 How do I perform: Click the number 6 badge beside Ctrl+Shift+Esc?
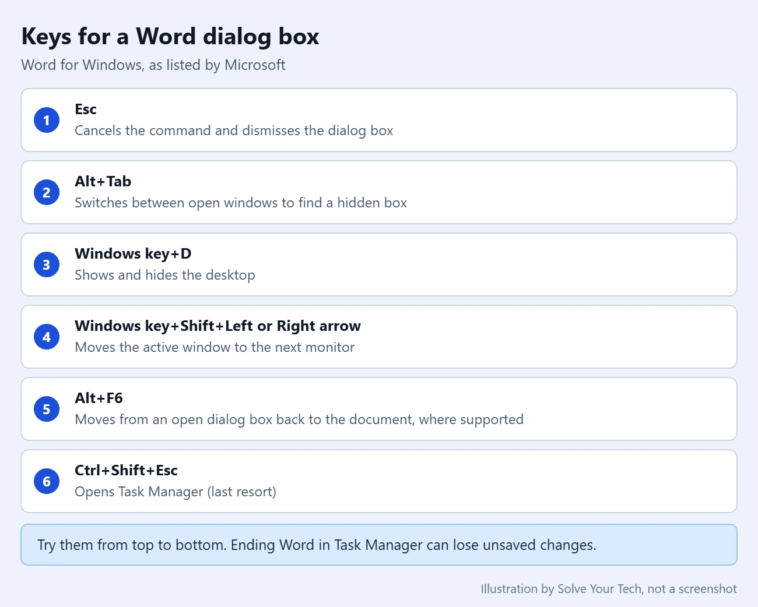click(47, 481)
